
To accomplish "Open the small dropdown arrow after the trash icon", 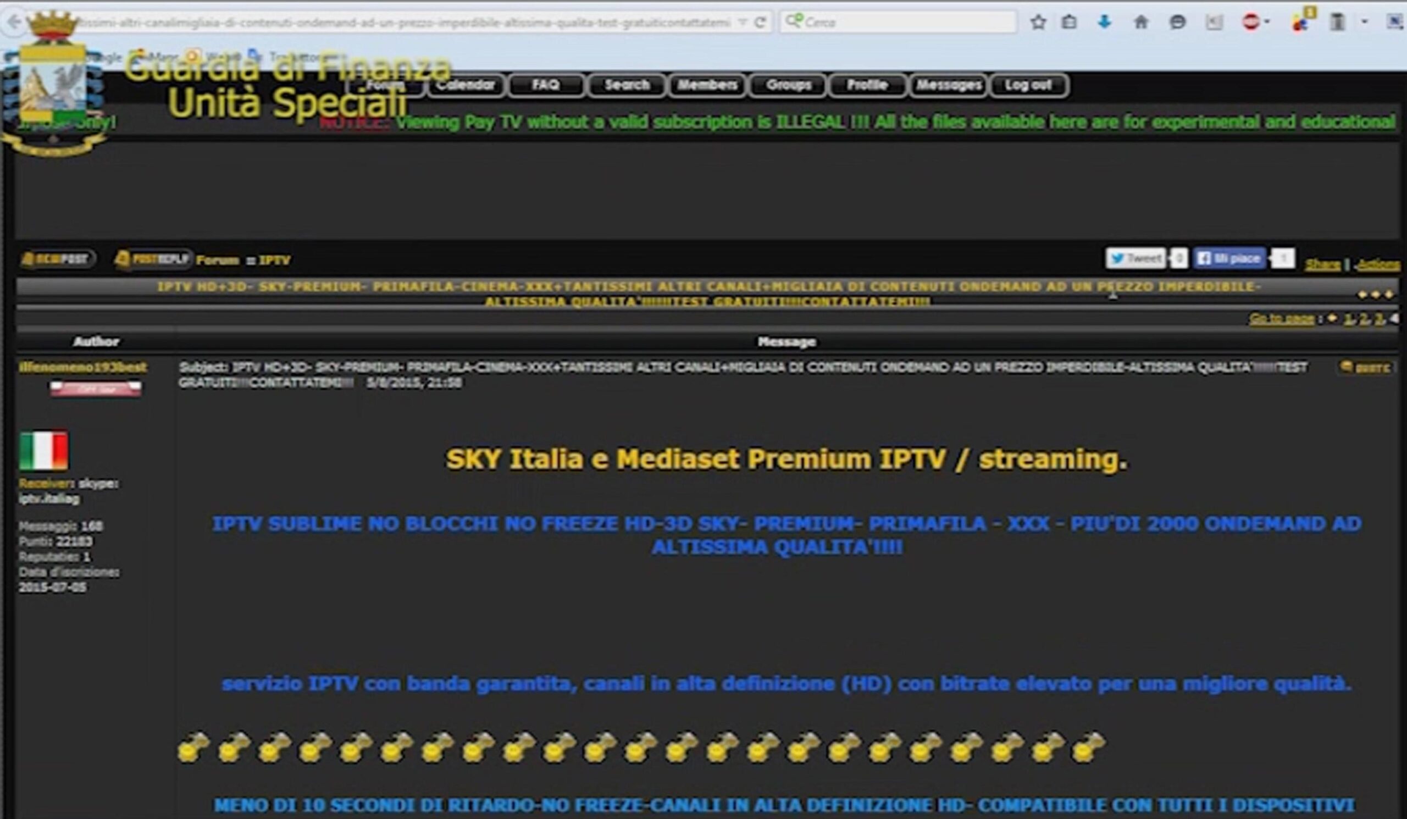I will pyautogui.click(x=1365, y=23).
